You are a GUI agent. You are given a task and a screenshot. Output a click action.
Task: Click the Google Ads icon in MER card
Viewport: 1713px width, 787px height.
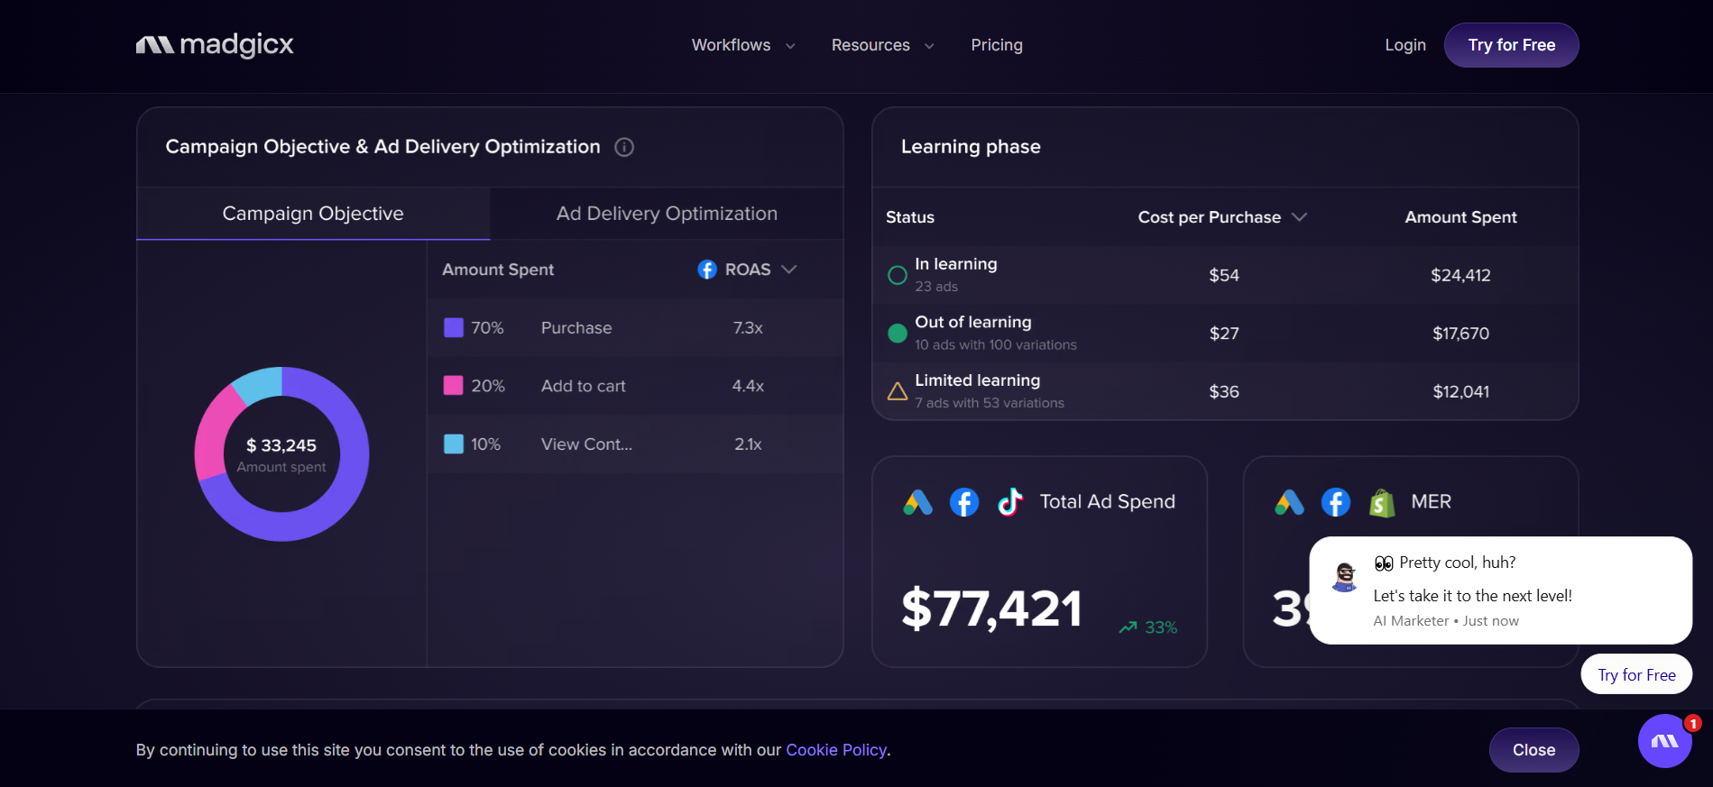pyautogui.click(x=1290, y=502)
